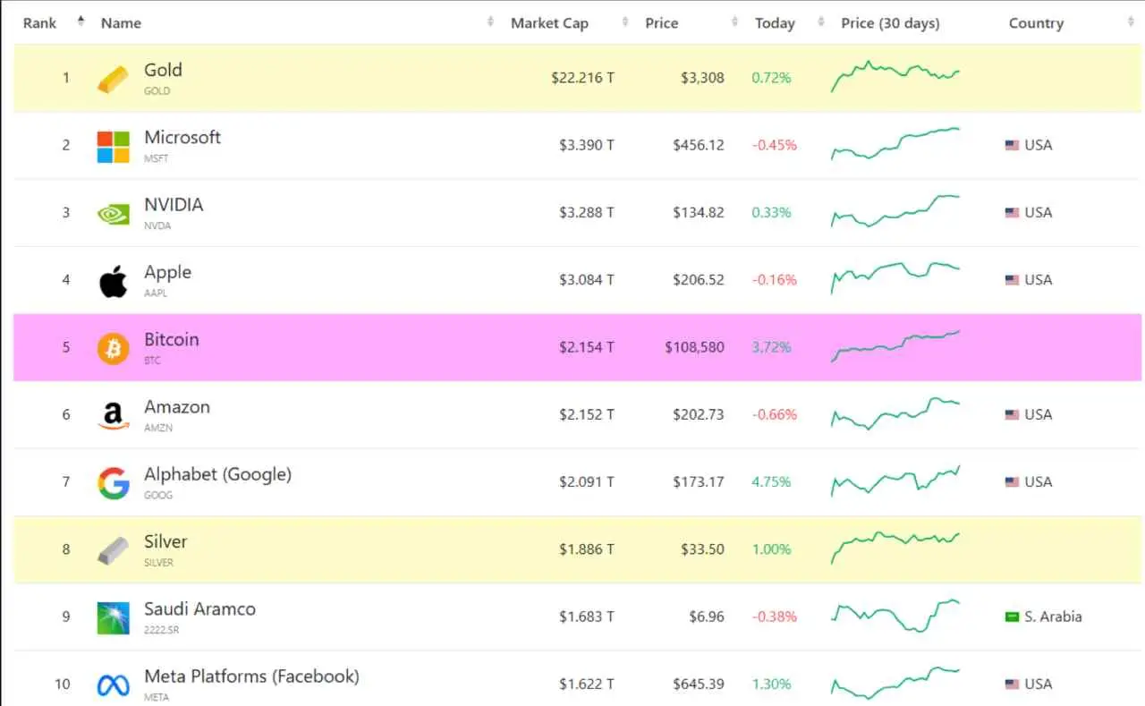Viewport: 1145px width, 706px height.
Task: Open the Gold asset page
Action: [x=163, y=70]
